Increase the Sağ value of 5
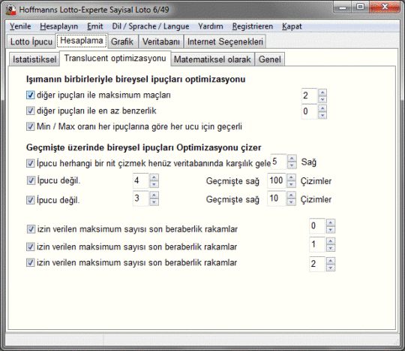Viewport: 405px width, 351px height. pos(292,158)
